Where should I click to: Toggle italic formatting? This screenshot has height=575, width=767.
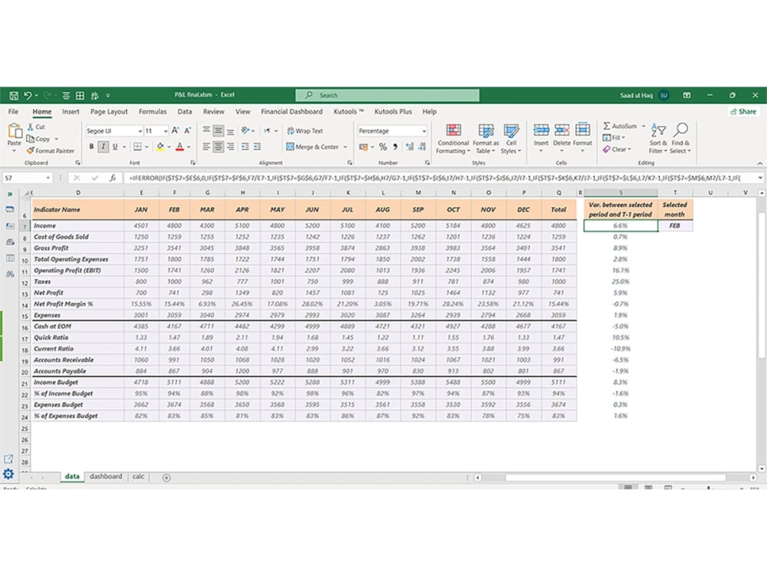(x=102, y=146)
